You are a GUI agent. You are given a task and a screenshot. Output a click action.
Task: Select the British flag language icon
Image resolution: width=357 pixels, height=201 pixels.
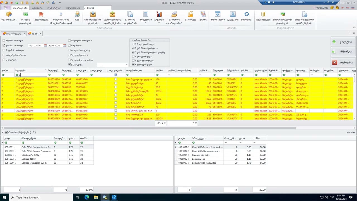click(x=348, y=8)
